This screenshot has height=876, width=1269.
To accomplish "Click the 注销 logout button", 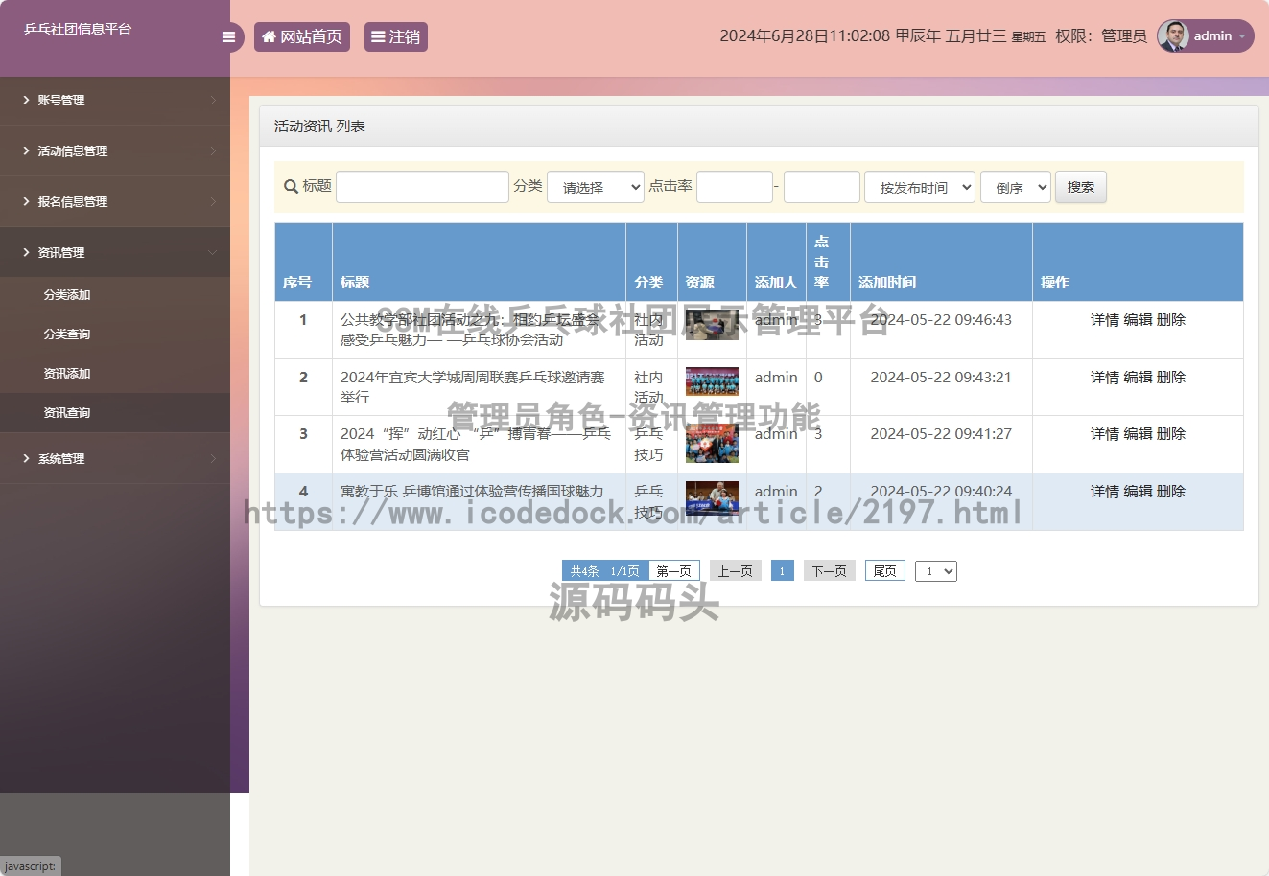I will (x=396, y=37).
